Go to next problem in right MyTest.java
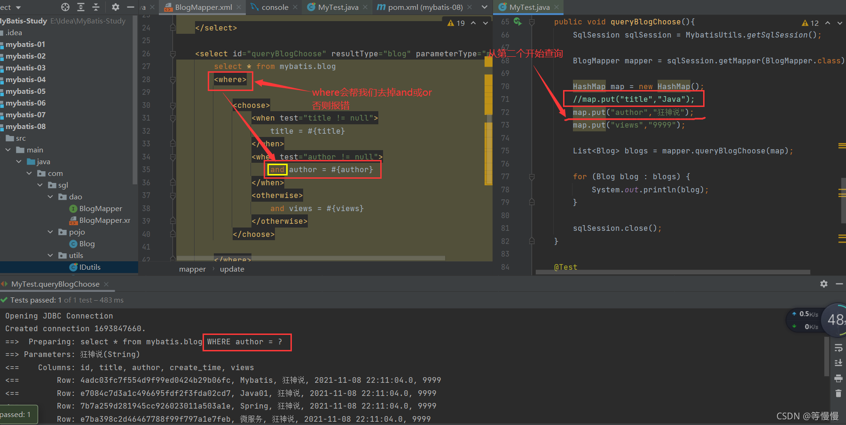Screen dimensions: 846x425 click(x=840, y=23)
